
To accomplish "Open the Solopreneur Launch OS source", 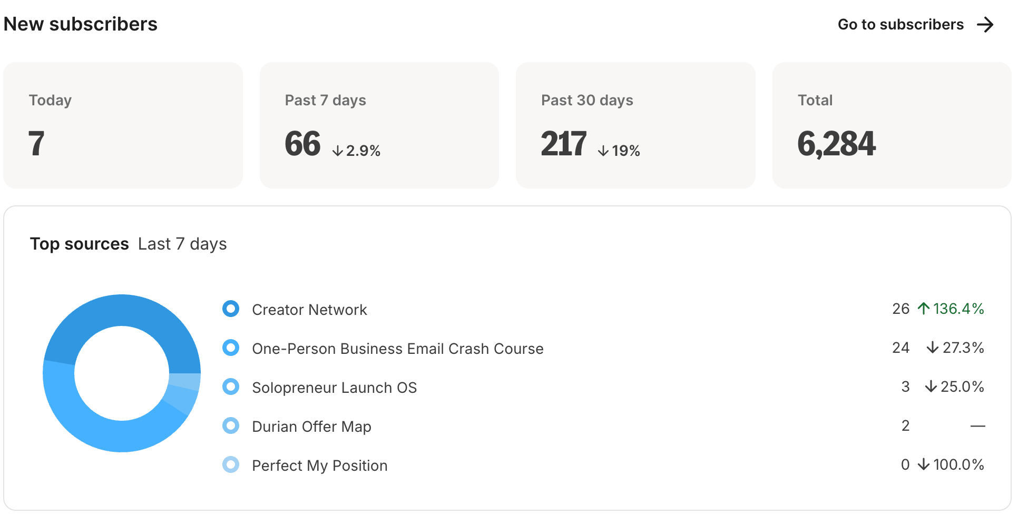I will [334, 388].
